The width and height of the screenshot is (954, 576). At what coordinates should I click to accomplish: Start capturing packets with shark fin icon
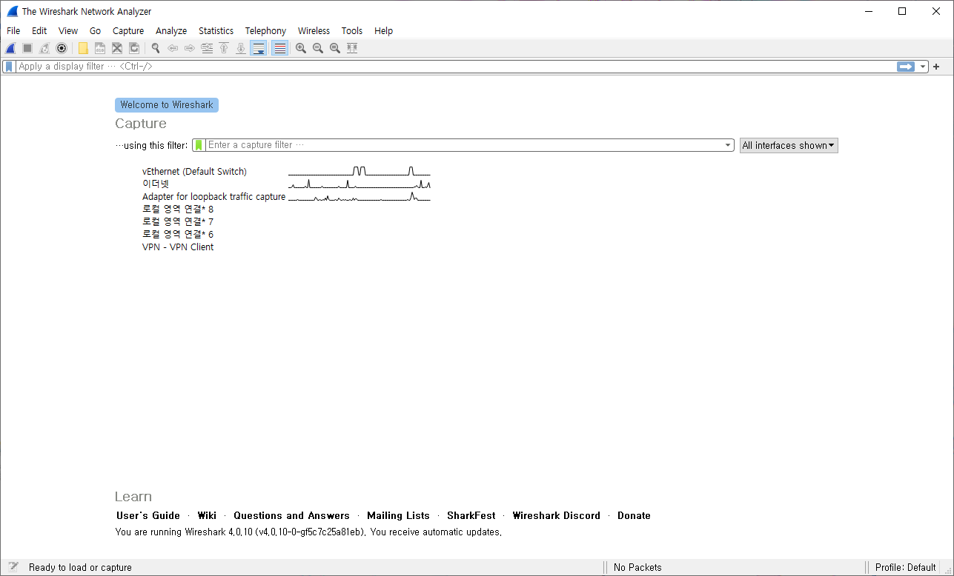[x=10, y=48]
